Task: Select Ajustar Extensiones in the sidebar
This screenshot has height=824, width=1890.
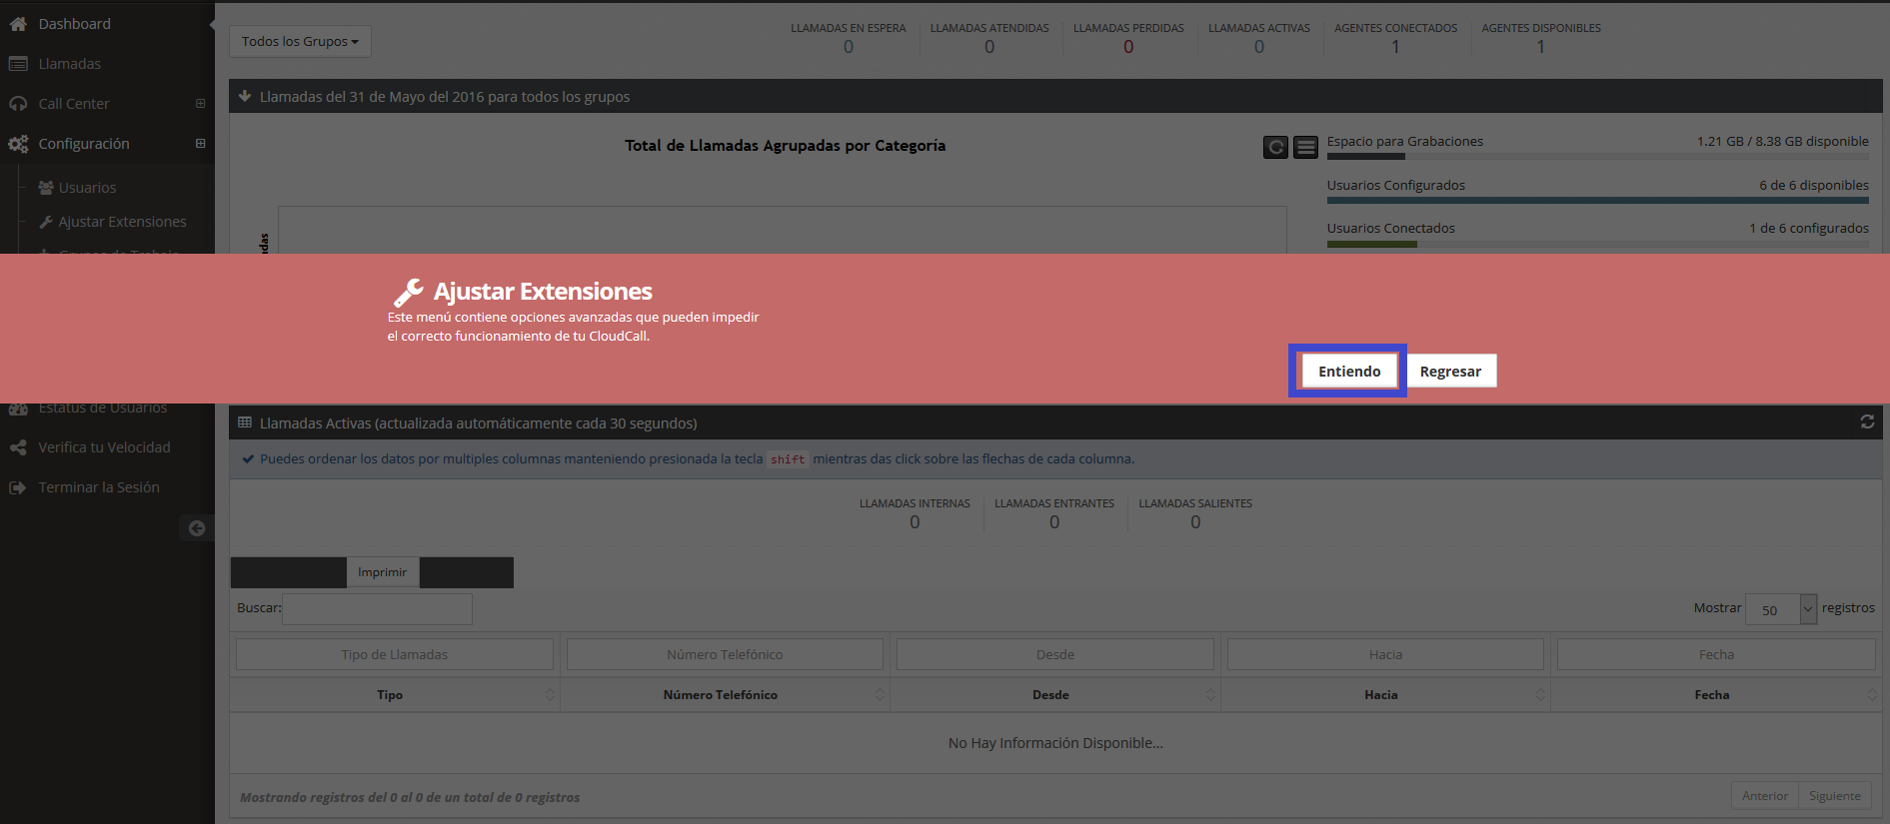Action: pyautogui.click(x=122, y=222)
